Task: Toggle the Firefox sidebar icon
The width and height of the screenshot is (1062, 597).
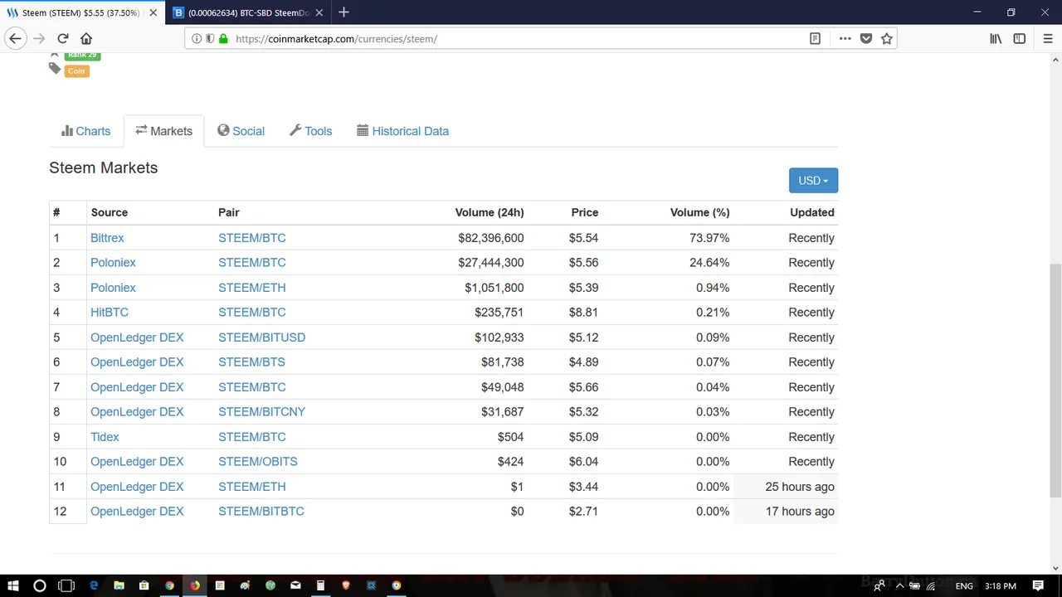Action: (x=1020, y=38)
